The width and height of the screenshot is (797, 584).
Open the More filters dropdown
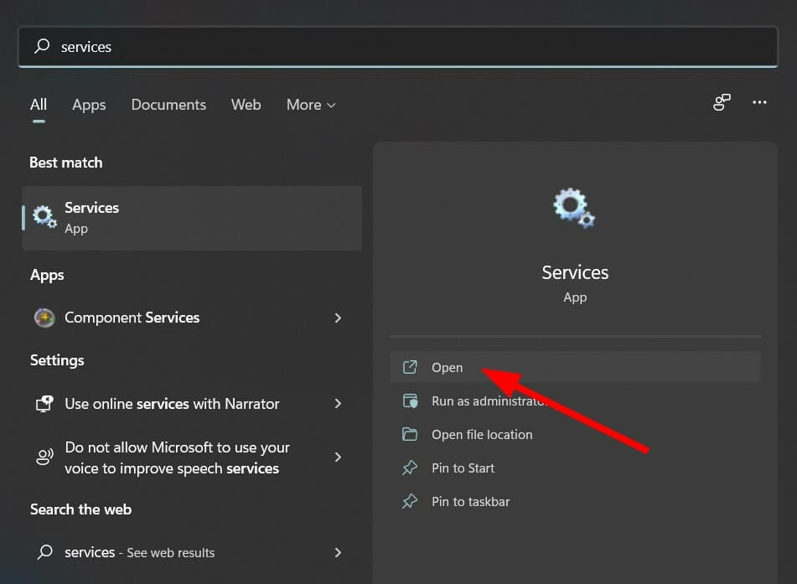coord(310,105)
